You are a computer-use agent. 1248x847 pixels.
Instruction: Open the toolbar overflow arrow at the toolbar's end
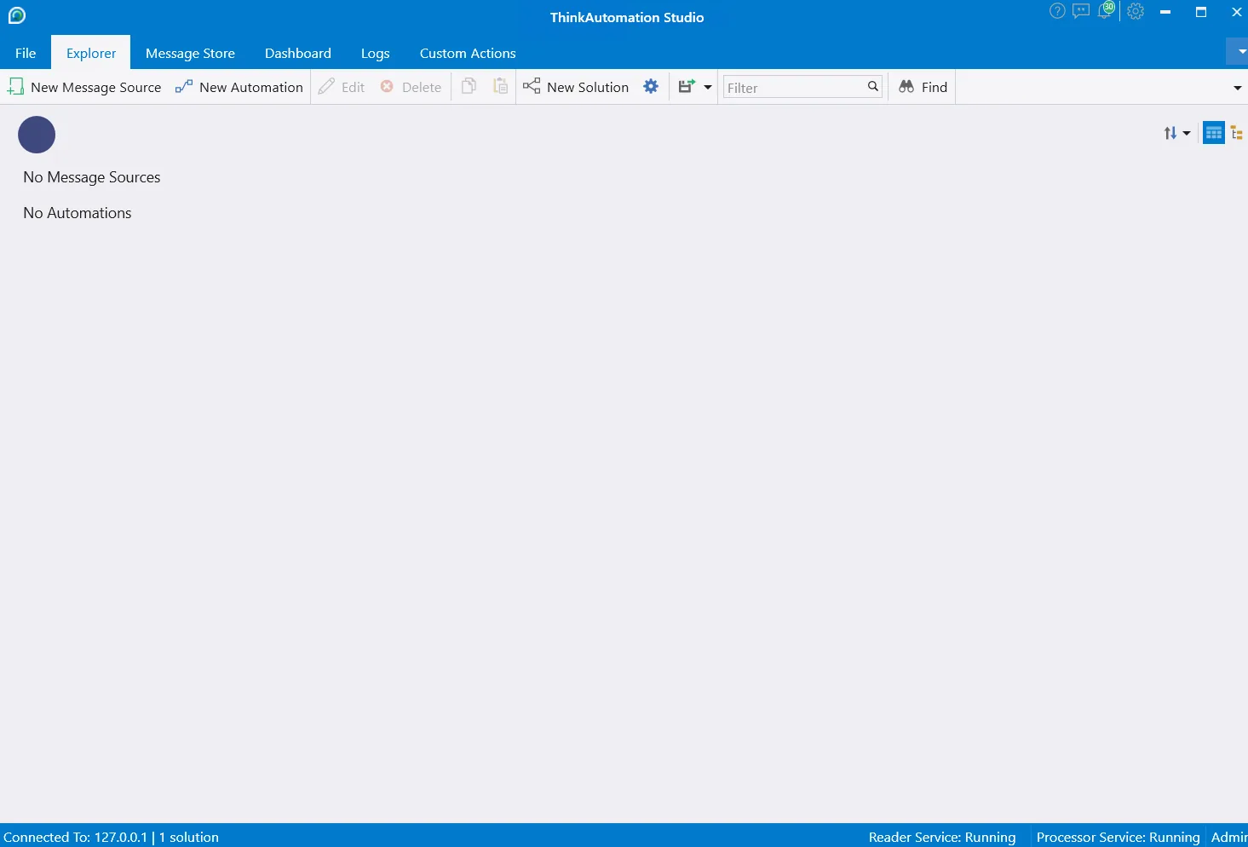1238,88
